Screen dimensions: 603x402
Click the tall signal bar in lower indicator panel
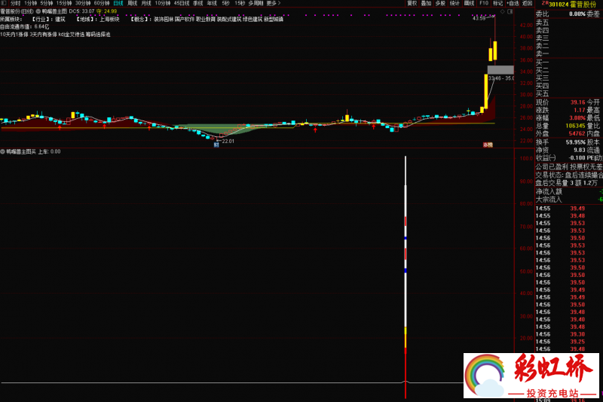(406, 276)
